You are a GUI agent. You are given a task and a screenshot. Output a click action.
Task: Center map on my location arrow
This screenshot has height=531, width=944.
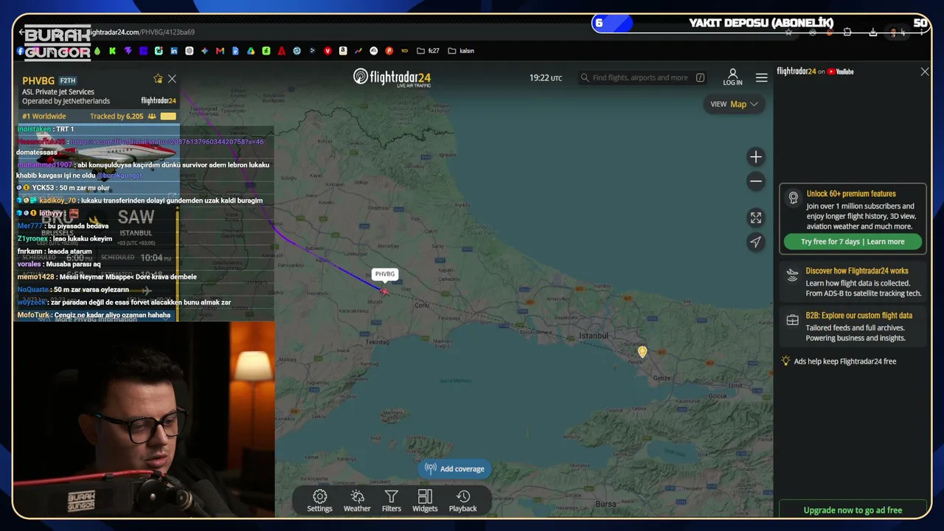point(756,242)
